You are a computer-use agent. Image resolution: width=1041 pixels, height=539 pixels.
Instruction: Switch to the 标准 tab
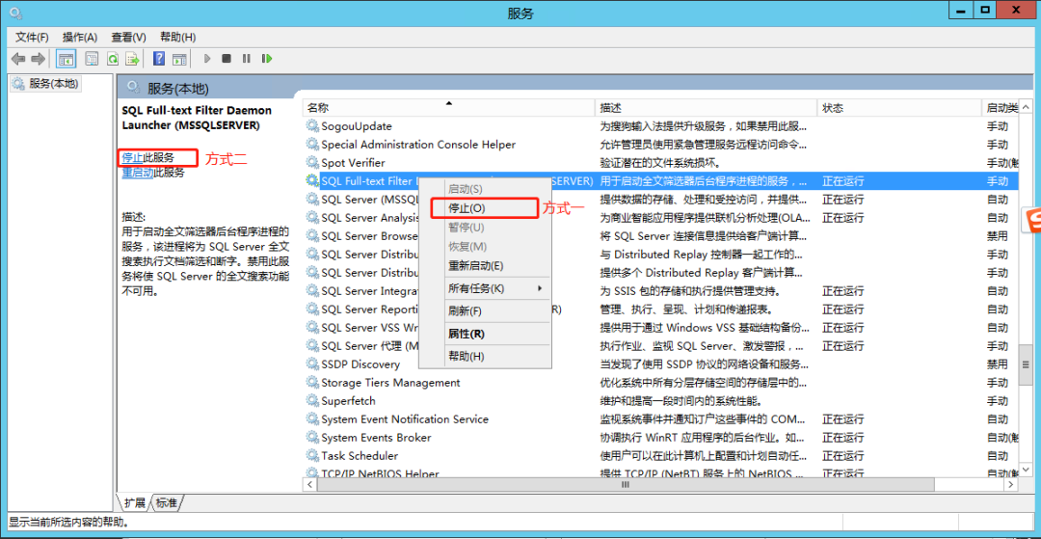(167, 503)
